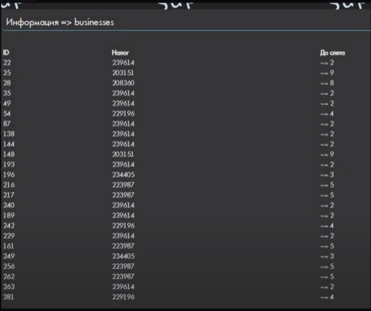This screenshot has width=371, height=311.
Task: Select the row with ID 54
Action: pyautogui.click(x=186, y=114)
